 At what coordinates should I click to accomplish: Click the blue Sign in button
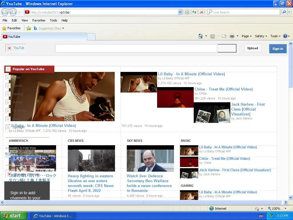[x=278, y=49]
